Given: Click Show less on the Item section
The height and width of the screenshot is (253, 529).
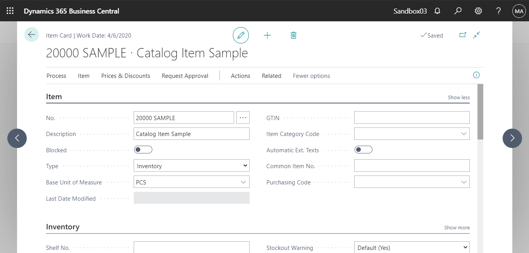Looking at the screenshot, I should tap(458, 97).
